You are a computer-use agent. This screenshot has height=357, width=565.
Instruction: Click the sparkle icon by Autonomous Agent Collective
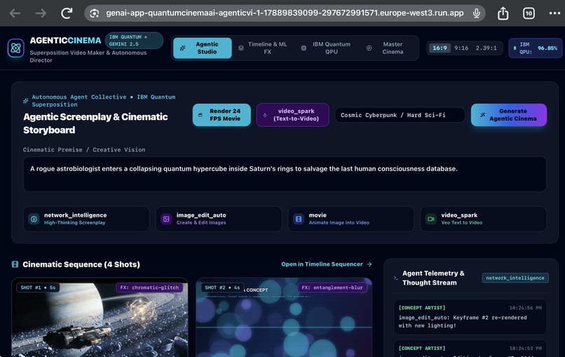click(x=25, y=101)
